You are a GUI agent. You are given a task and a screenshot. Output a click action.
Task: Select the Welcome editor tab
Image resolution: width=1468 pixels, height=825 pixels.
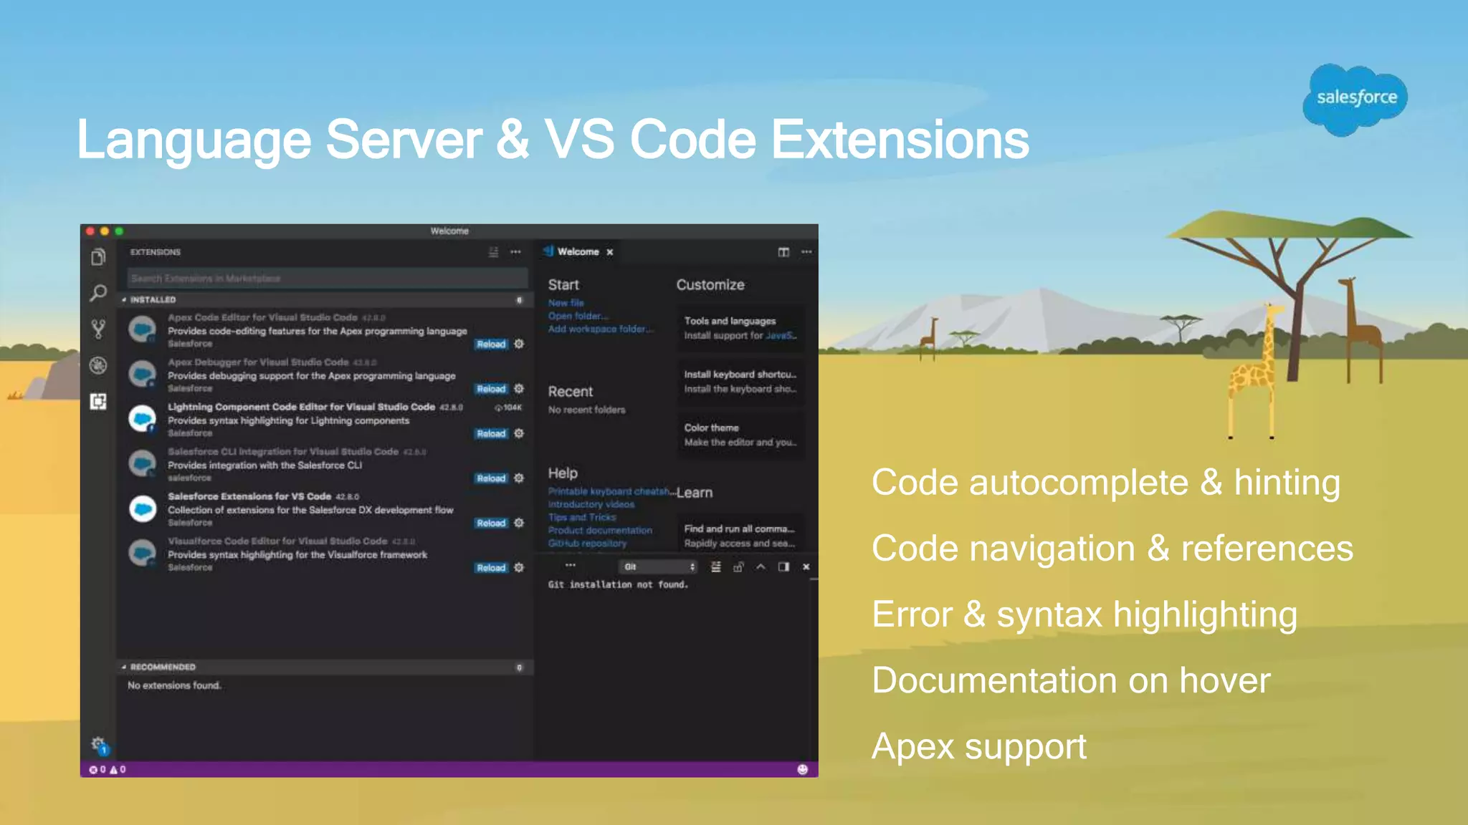tap(578, 252)
